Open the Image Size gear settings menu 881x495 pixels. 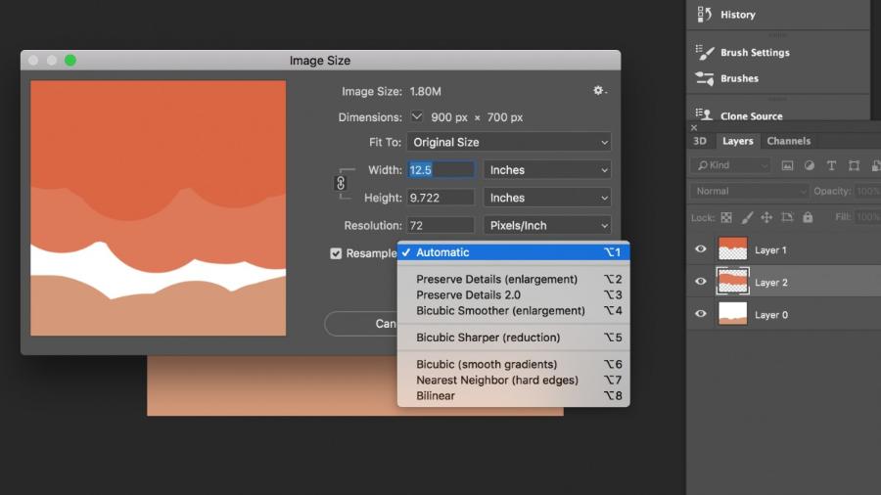tap(599, 91)
